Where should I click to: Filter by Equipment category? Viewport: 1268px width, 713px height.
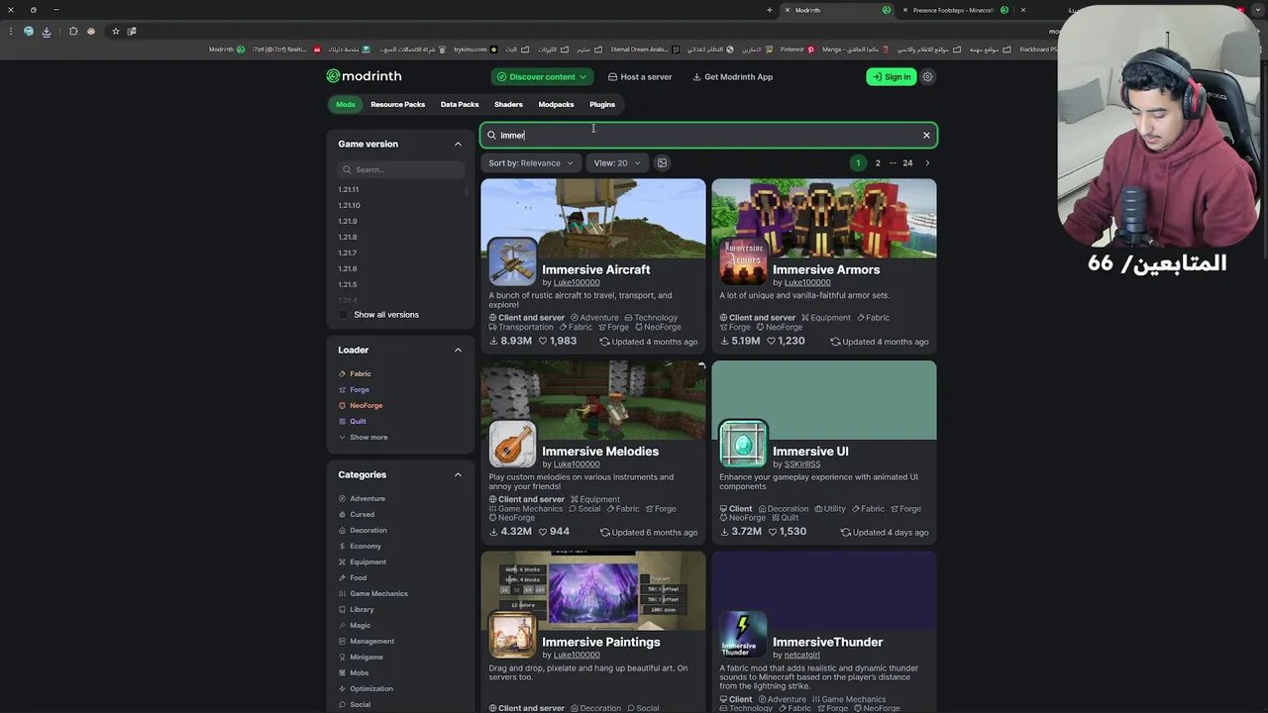click(x=362, y=561)
